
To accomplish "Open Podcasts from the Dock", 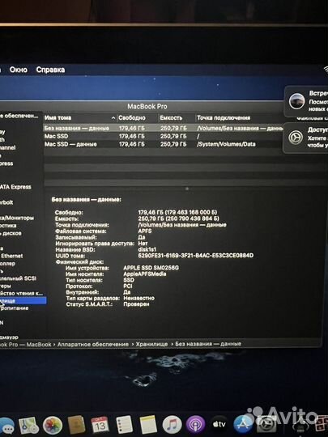I will point(195,425).
